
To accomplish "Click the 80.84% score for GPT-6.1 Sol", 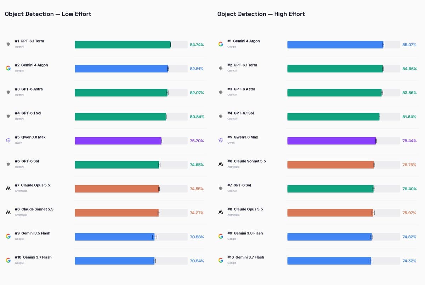I will 197,117.
